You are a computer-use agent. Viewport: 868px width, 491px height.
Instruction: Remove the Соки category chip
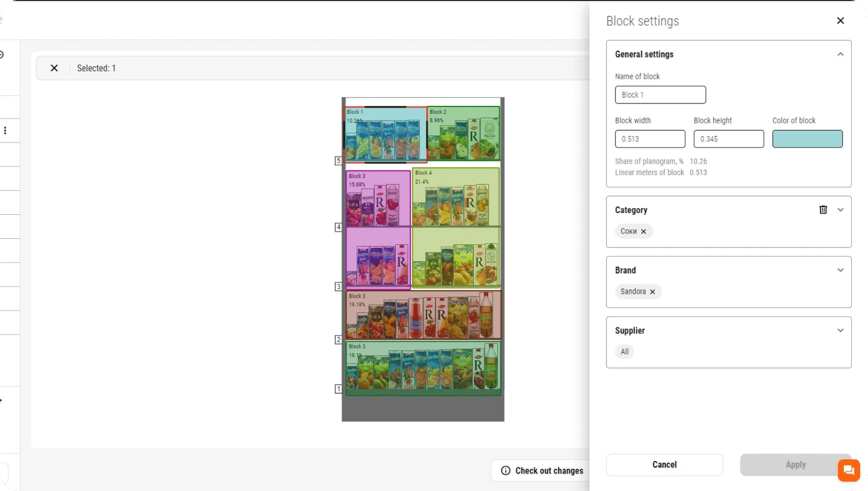tap(644, 232)
